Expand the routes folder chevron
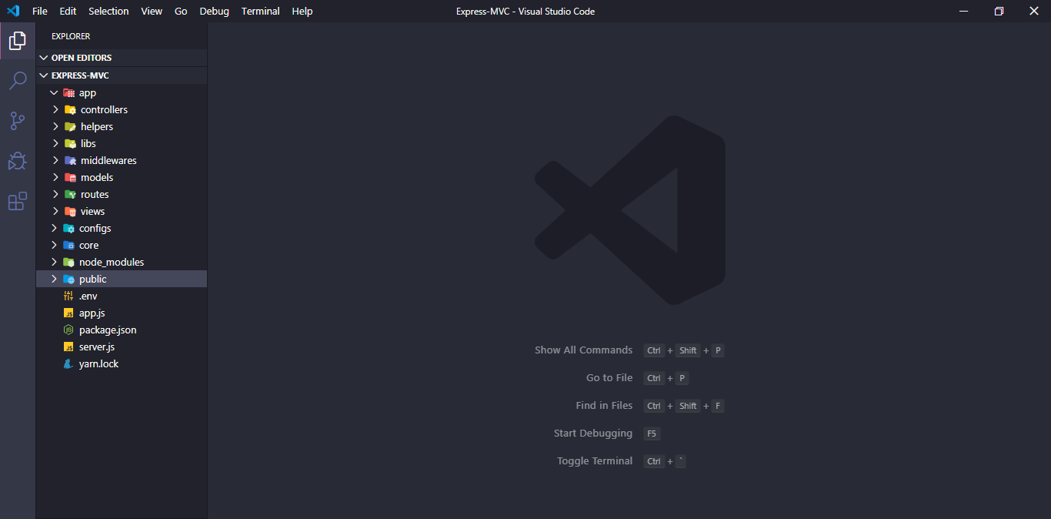This screenshot has height=519, width=1051. point(55,194)
